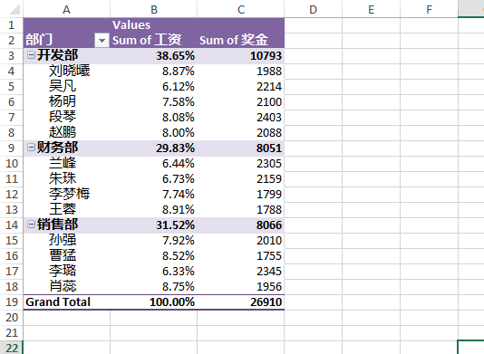Select column C header

(x=241, y=9)
